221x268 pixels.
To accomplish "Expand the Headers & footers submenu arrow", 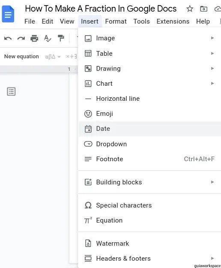I will (212, 258).
